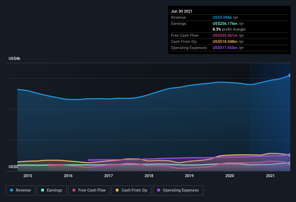The image size is (296, 202).
Task: Click the 2018 x-axis label
Action: point(149,176)
